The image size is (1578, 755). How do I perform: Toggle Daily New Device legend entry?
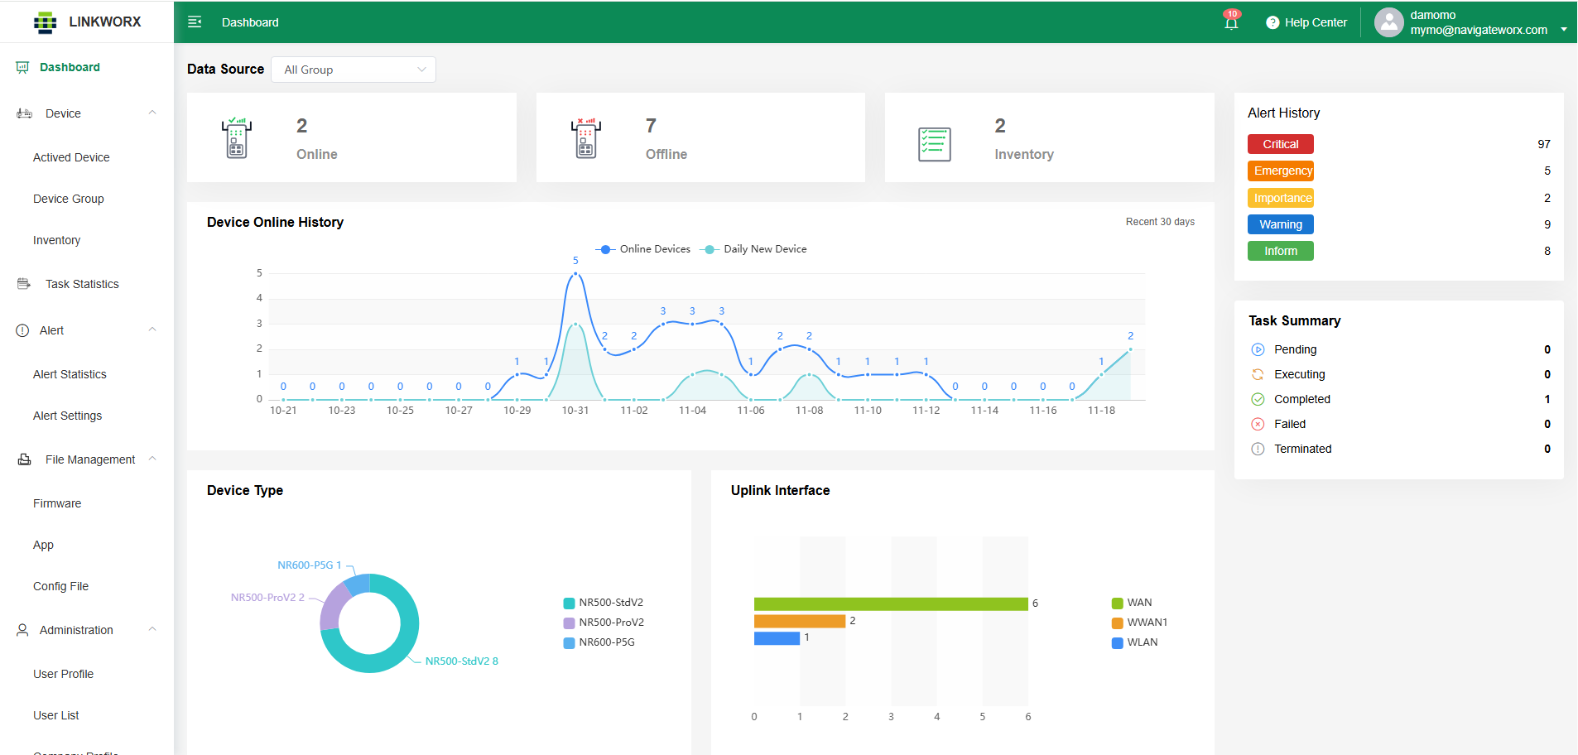753,249
